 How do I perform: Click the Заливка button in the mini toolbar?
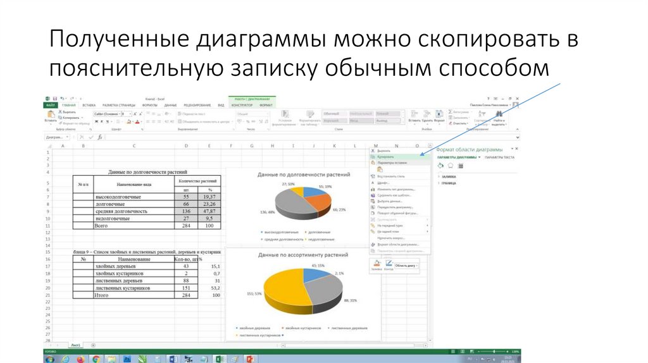377,265
